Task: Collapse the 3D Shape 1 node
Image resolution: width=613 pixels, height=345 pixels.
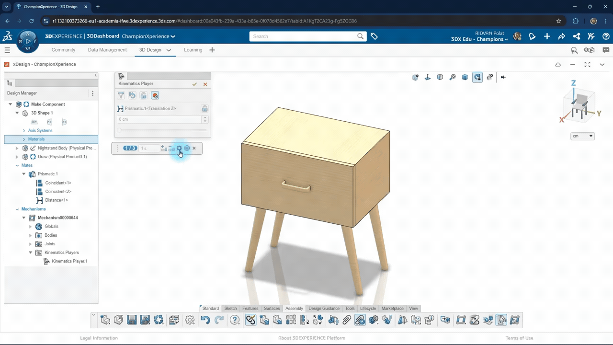Action: tap(17, 113)
